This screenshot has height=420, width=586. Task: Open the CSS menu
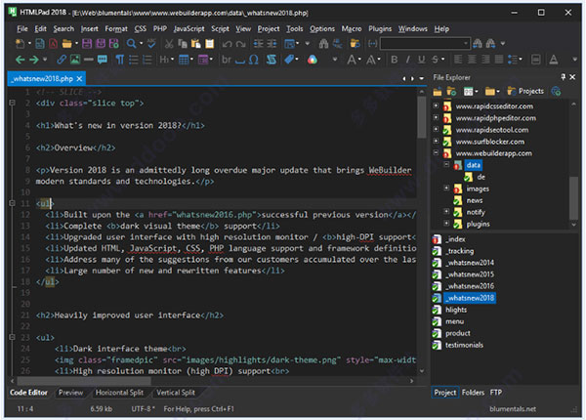coord(141,28)
